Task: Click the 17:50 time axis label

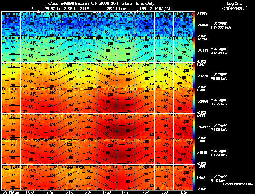Action: [145, 192]
